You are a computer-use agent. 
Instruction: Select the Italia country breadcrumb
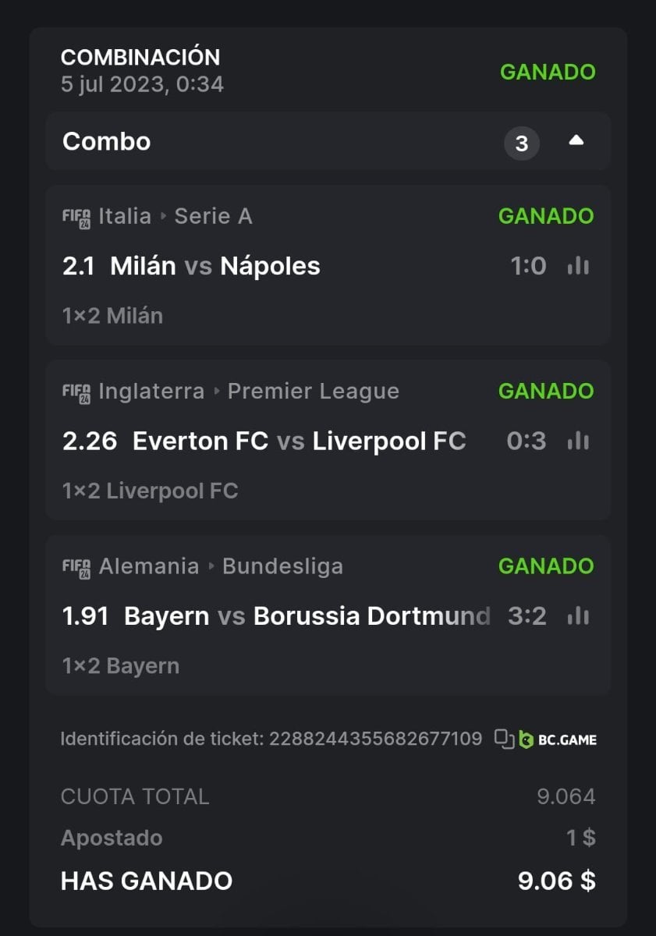point(125,216)
